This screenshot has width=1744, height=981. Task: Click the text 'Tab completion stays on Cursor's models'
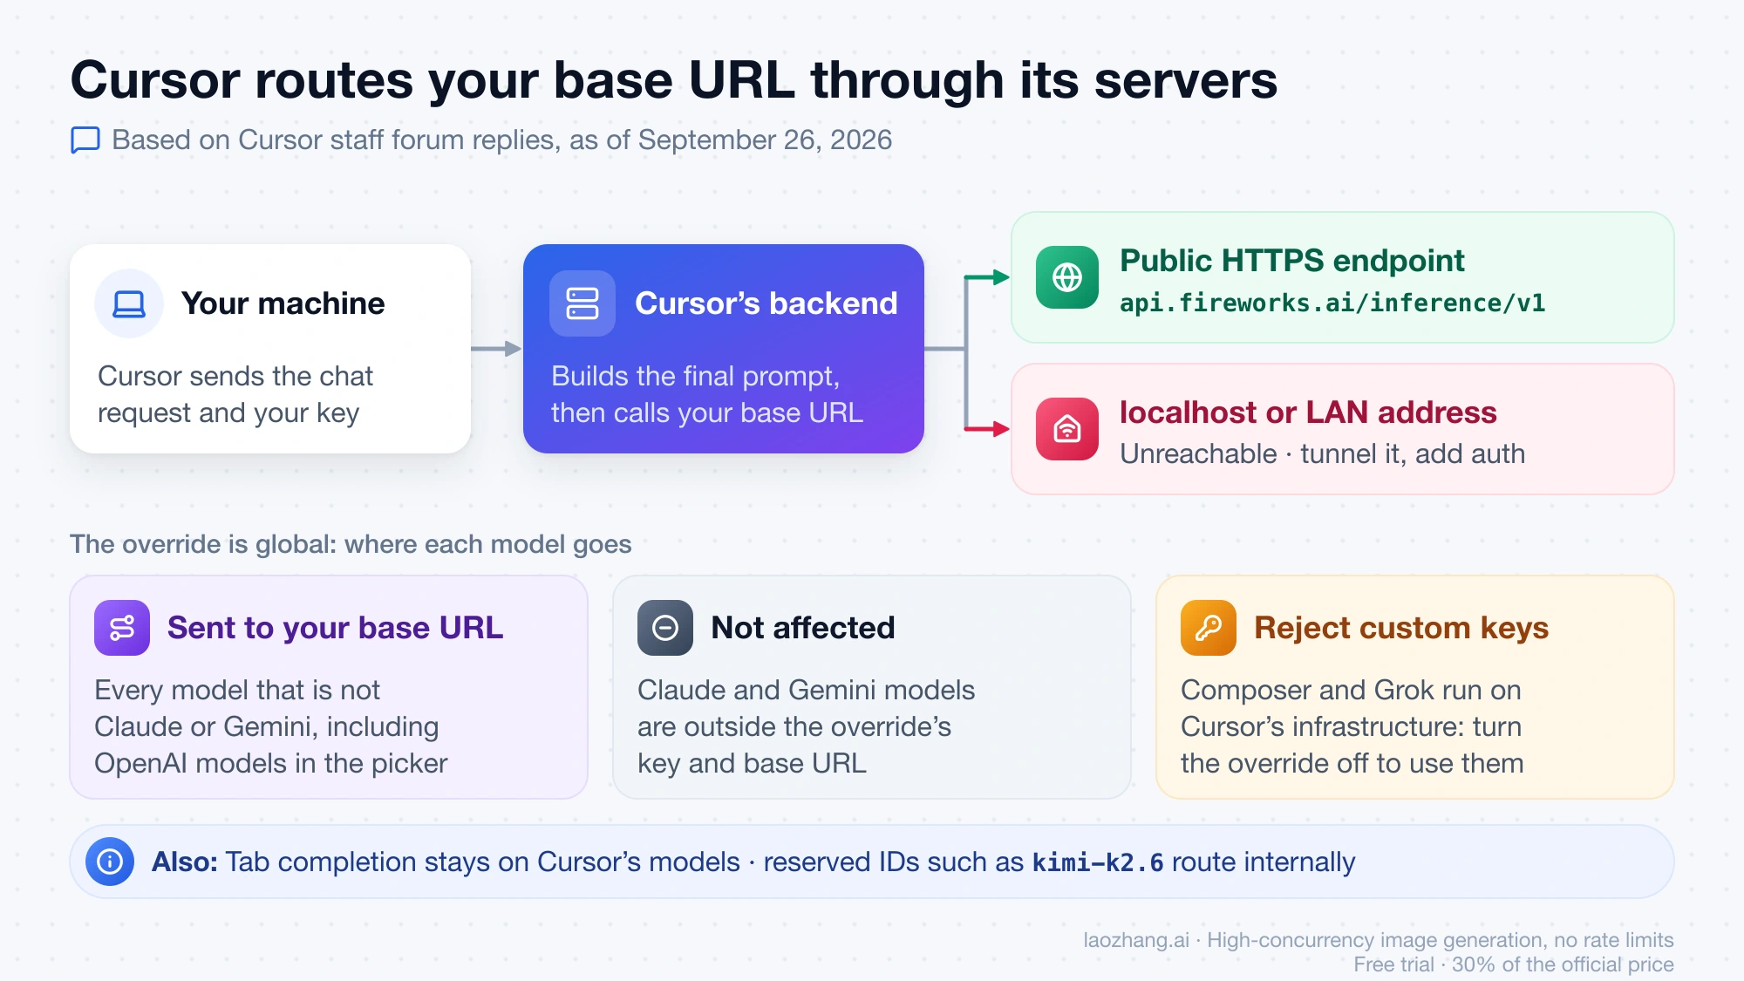tap(483, 862)
